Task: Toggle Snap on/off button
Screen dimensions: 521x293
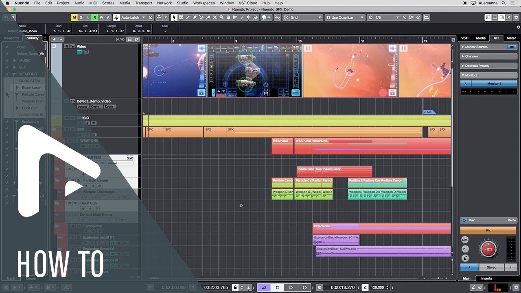Action: (x=285, y=17)
